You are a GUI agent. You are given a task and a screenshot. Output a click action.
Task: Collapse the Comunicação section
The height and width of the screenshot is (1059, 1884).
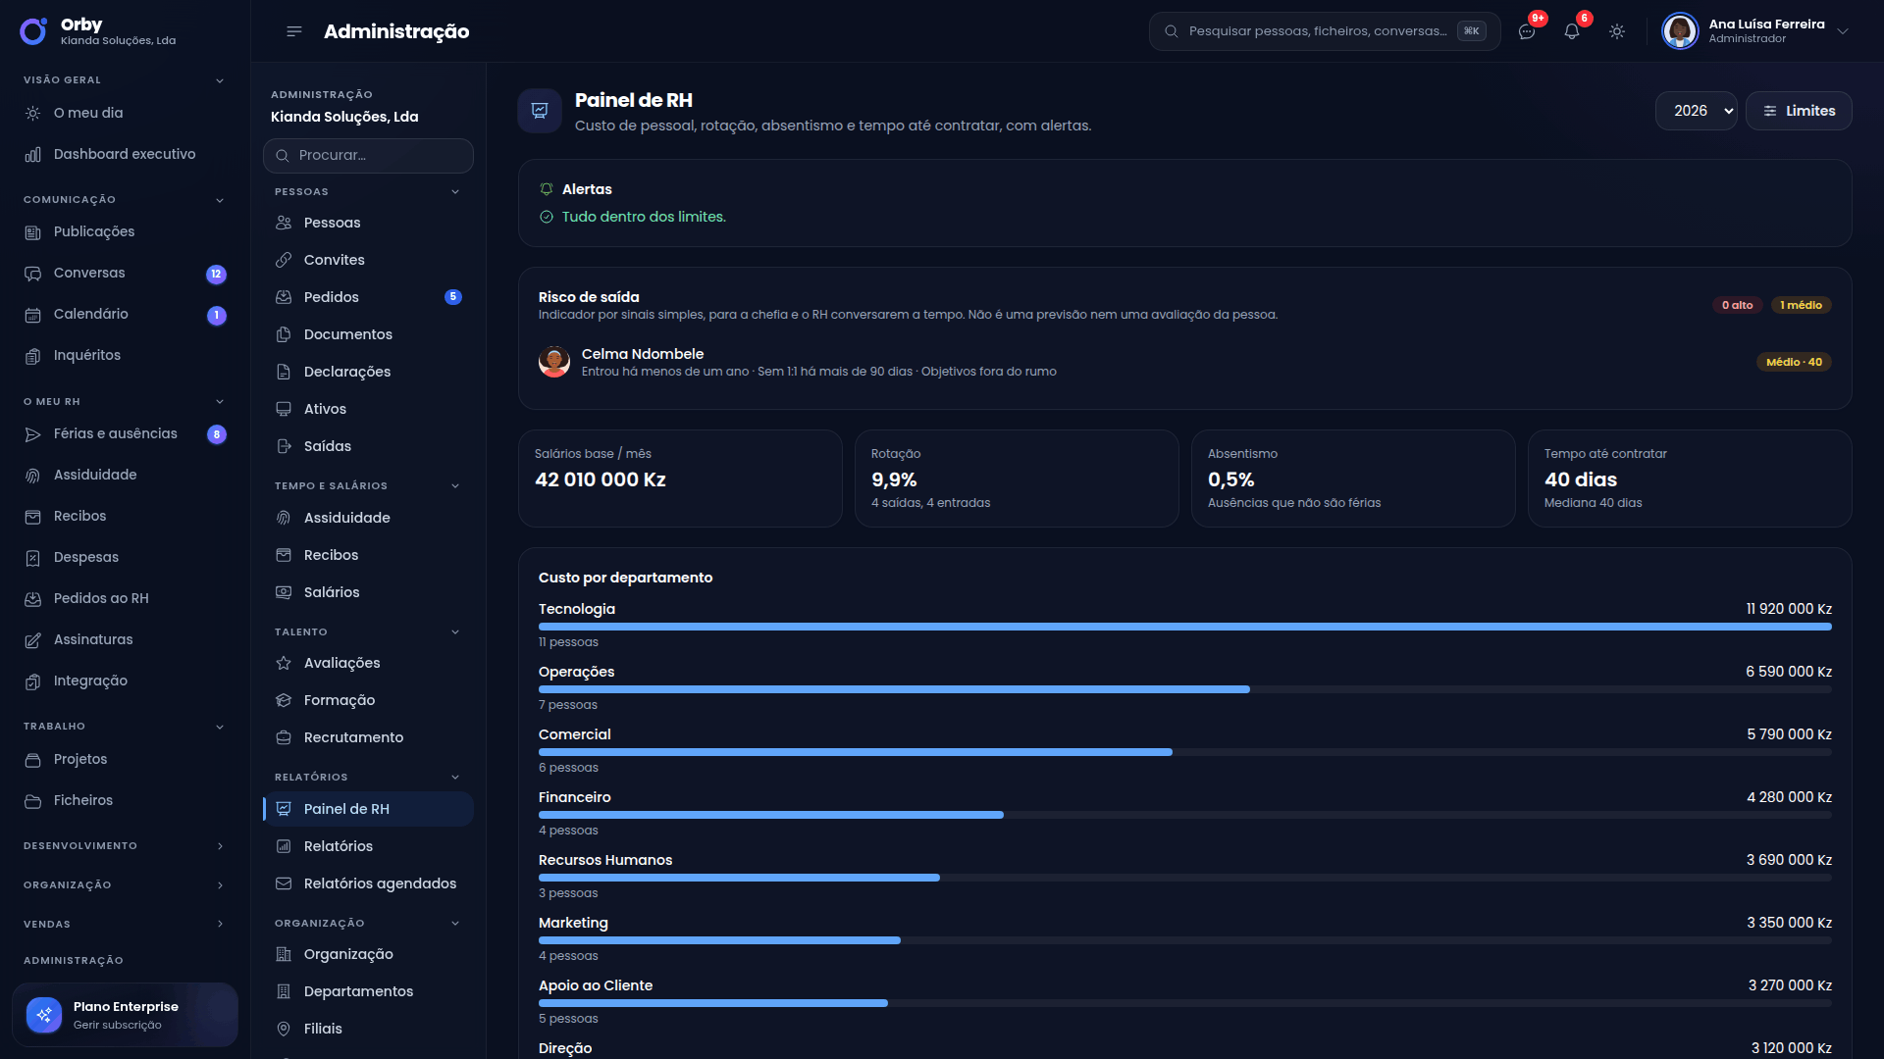pyautogui.click(x=220, y=200)
